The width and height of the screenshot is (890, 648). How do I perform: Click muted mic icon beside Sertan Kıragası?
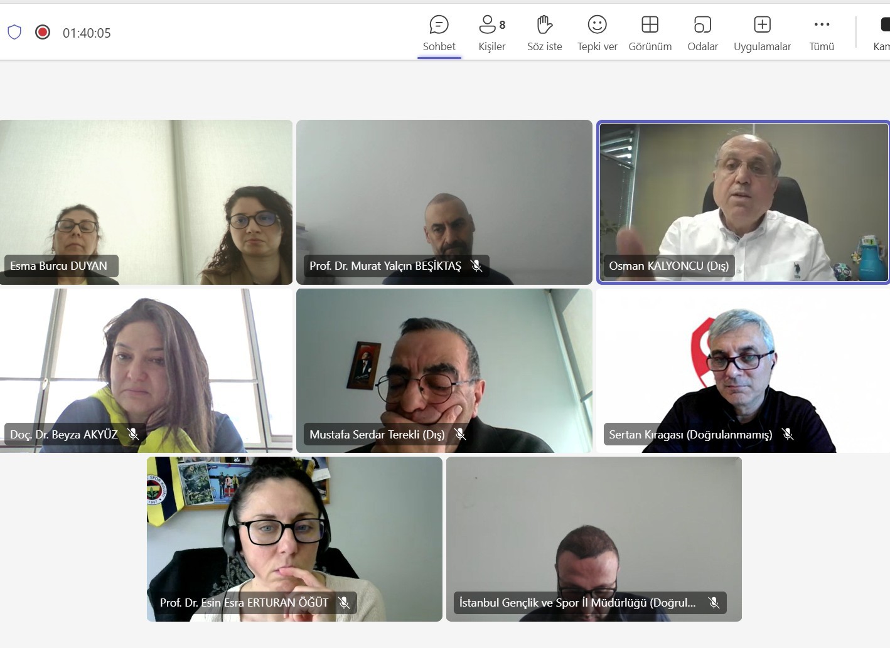788,434
